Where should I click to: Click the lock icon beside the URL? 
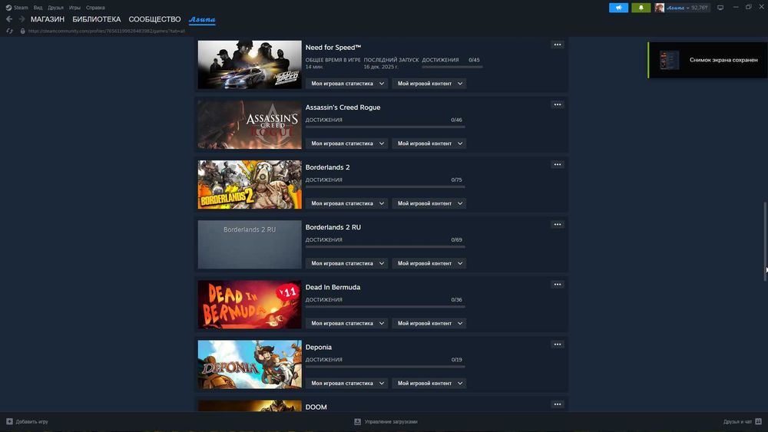[22, 31]
